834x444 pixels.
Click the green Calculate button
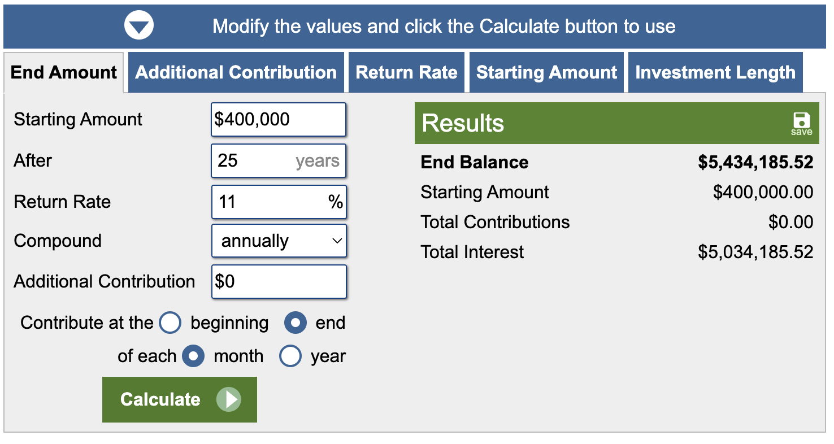click(180, 400)
